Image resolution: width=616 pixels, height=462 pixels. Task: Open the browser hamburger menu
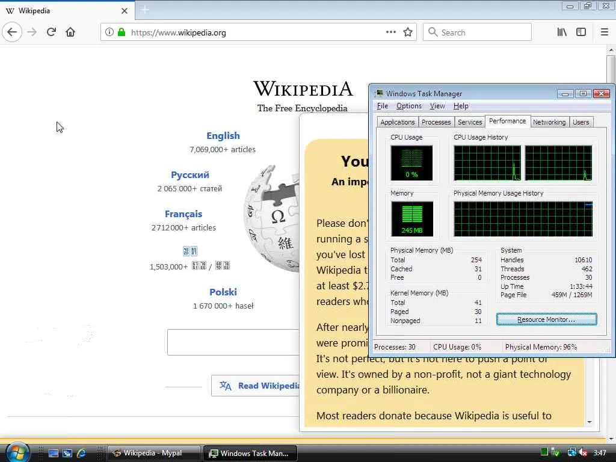(605, 32)
